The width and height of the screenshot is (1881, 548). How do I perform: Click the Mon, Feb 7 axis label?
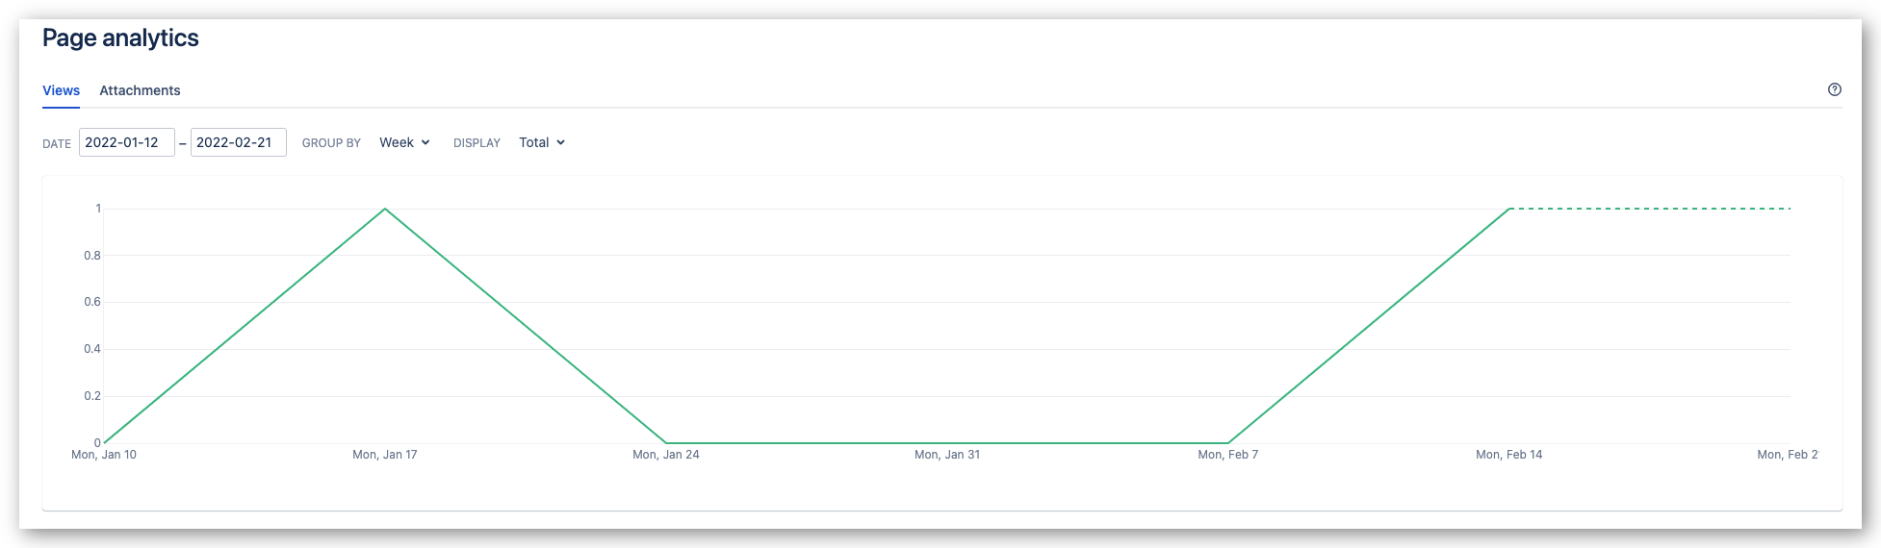tap(1228, 455)
